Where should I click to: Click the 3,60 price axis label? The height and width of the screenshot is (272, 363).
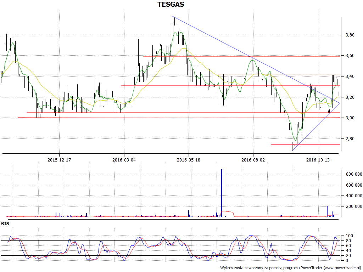(350, 56)
